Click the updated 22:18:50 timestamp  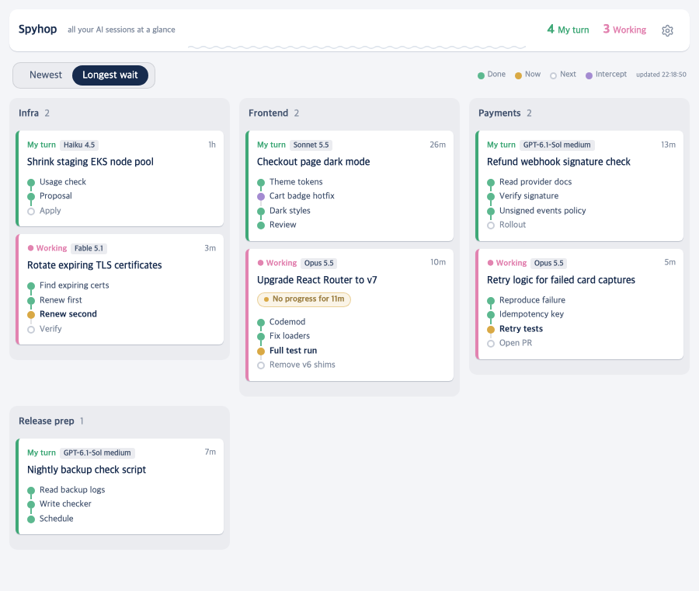point(661,75)
